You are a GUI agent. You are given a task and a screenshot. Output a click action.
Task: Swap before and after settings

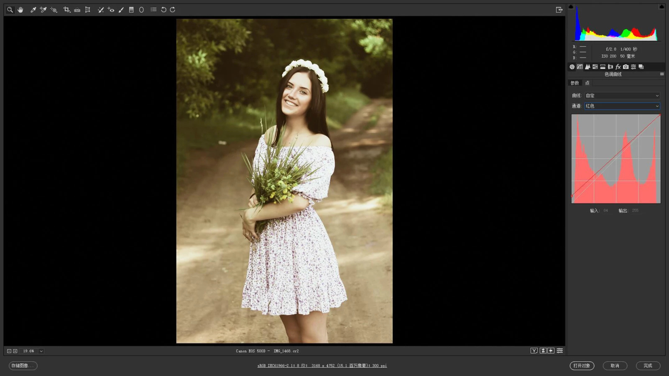pos(543,351)
